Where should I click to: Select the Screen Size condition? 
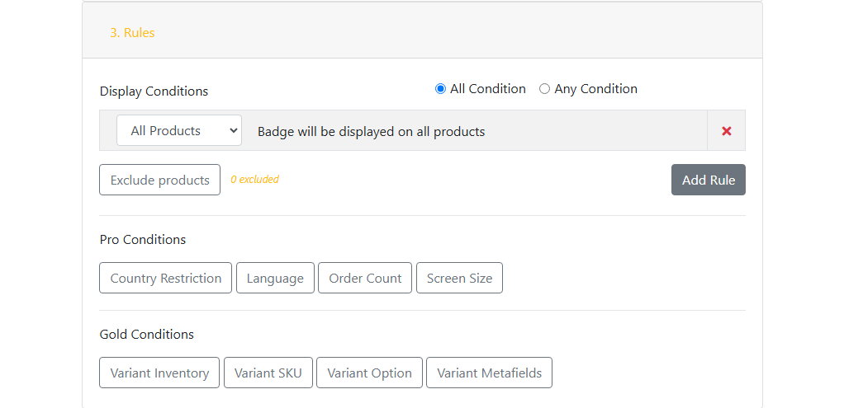point(459,278)
